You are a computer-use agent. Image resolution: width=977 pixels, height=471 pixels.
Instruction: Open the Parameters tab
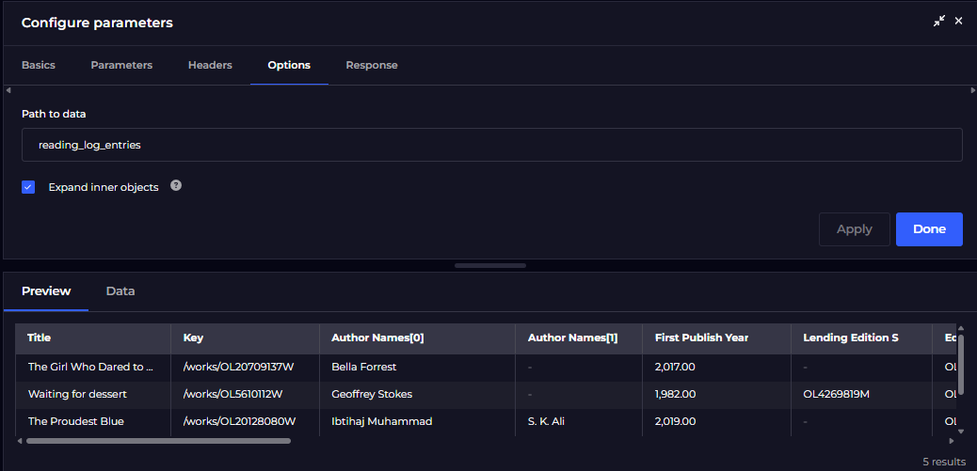tap(121, 65)
